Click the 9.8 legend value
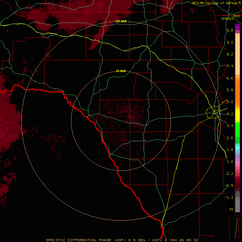Image resolution: width=242 pixels, height=242 pixels. click(230, 30)
